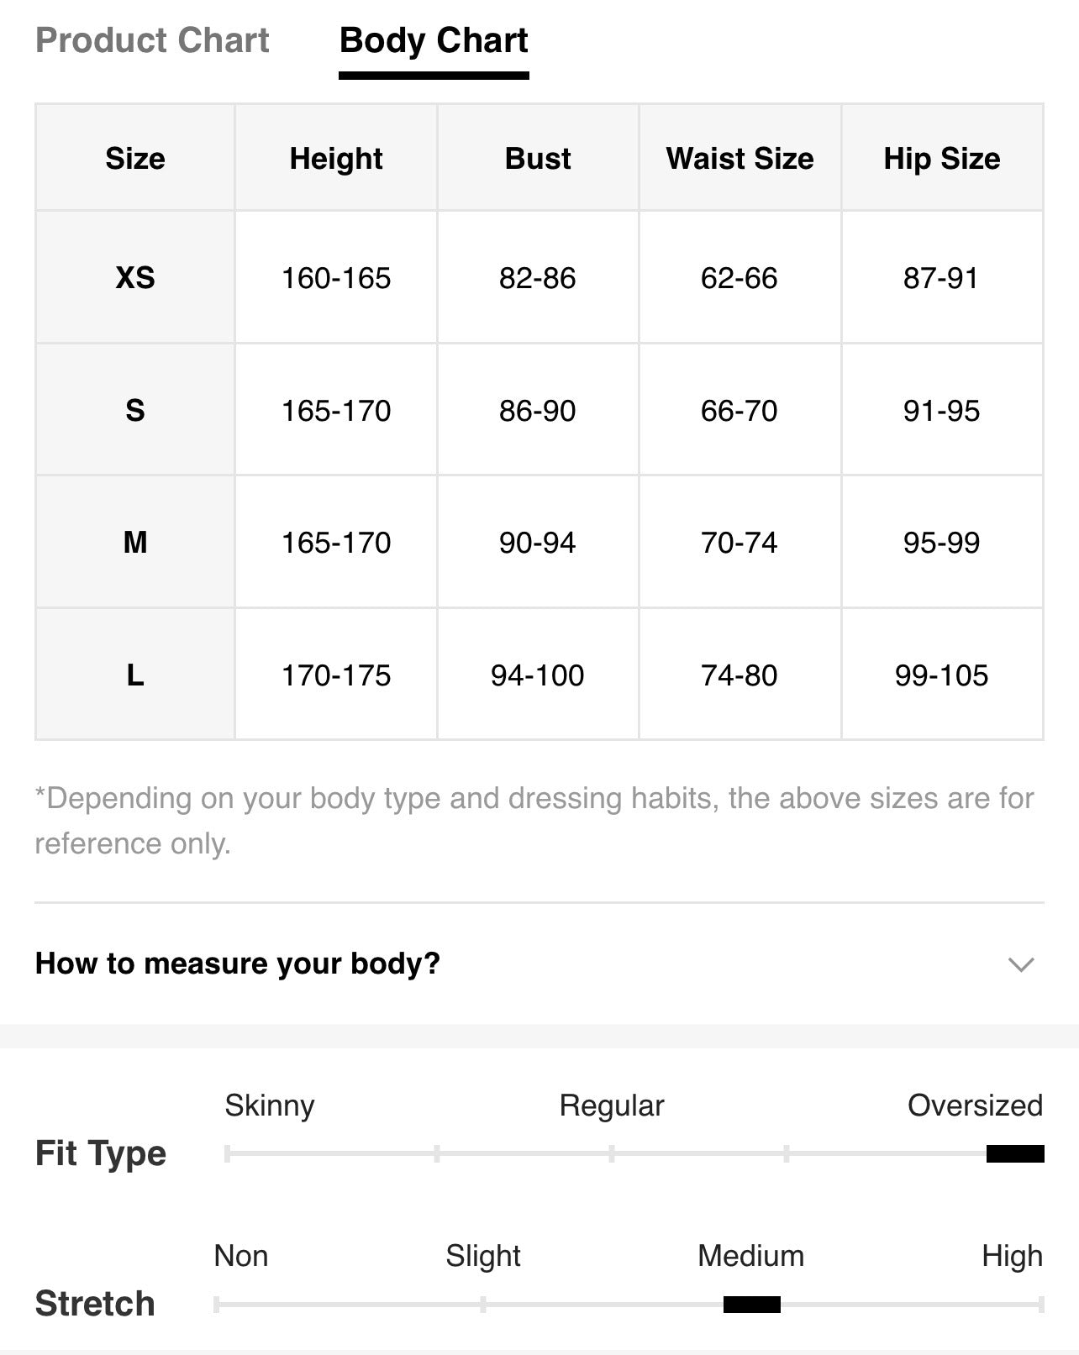The image size is (1079, 1355).
Task: Select the XS size row label
Action: click(x=135, y=277)
